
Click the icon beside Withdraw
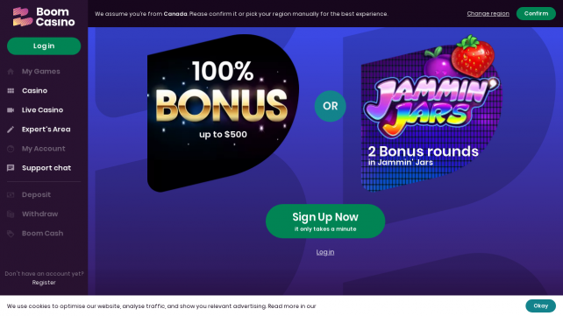tap(11, 214)
